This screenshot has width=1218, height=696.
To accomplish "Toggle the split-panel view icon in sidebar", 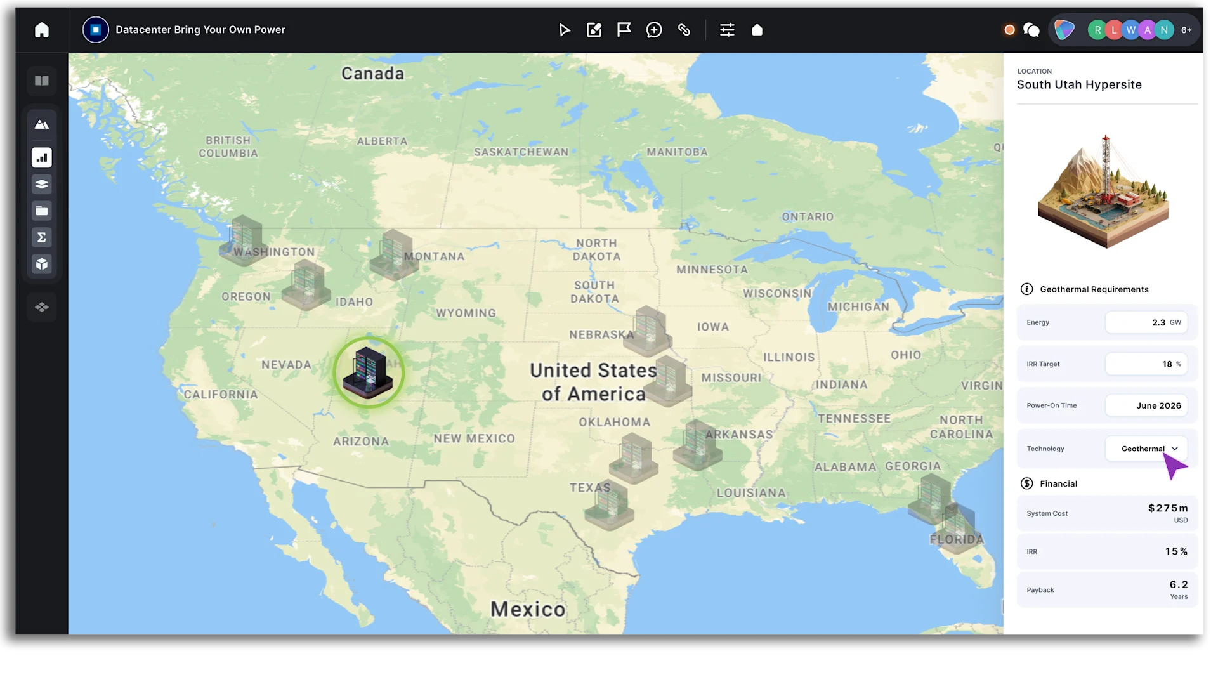I will (x=42, y=81).
